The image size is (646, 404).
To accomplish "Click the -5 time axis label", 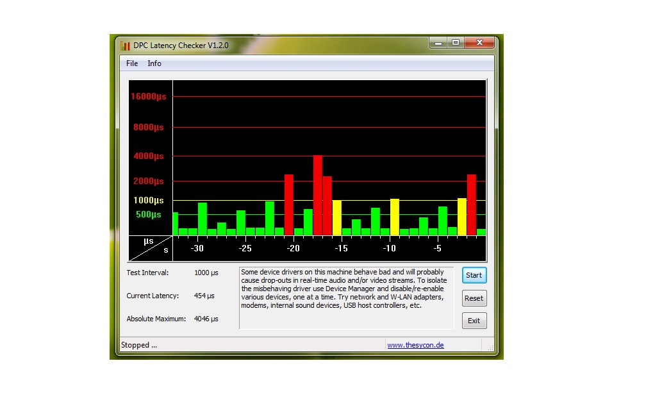I will tap(438, 249).
